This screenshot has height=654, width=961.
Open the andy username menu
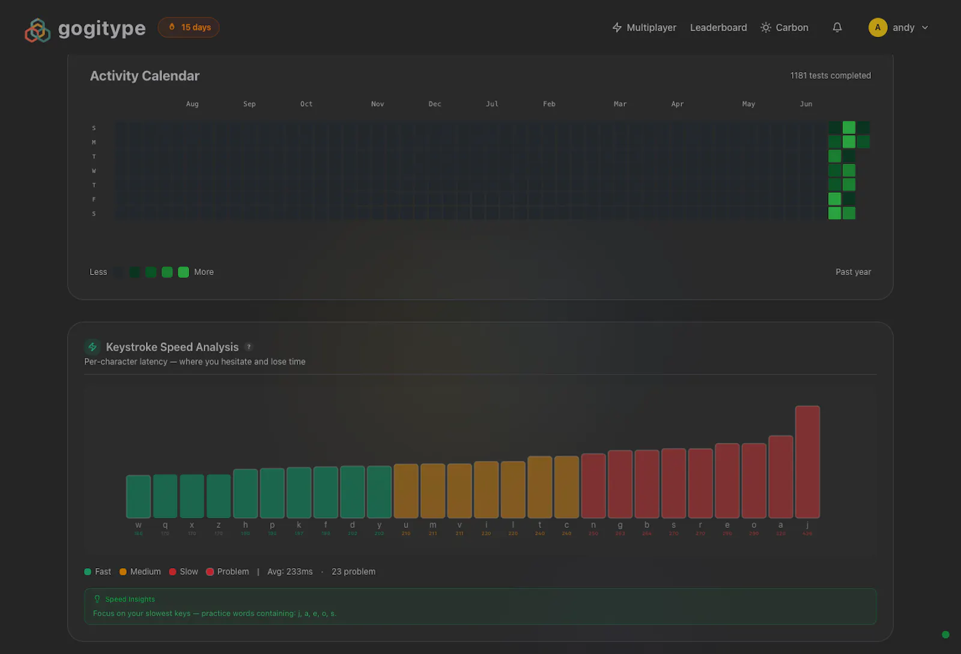[x=903, y=28]
